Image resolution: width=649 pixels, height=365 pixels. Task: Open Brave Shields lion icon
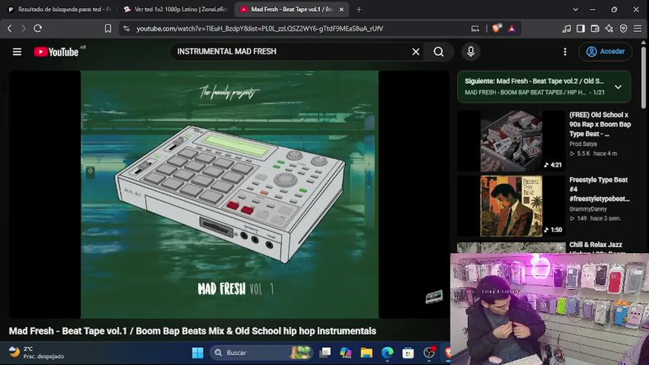[497, 28]
